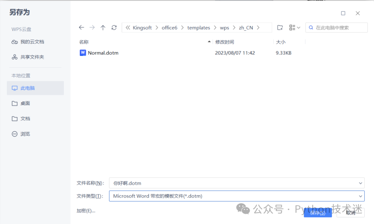Click the cloud icon beside 我的云文档

coord(14,42)
